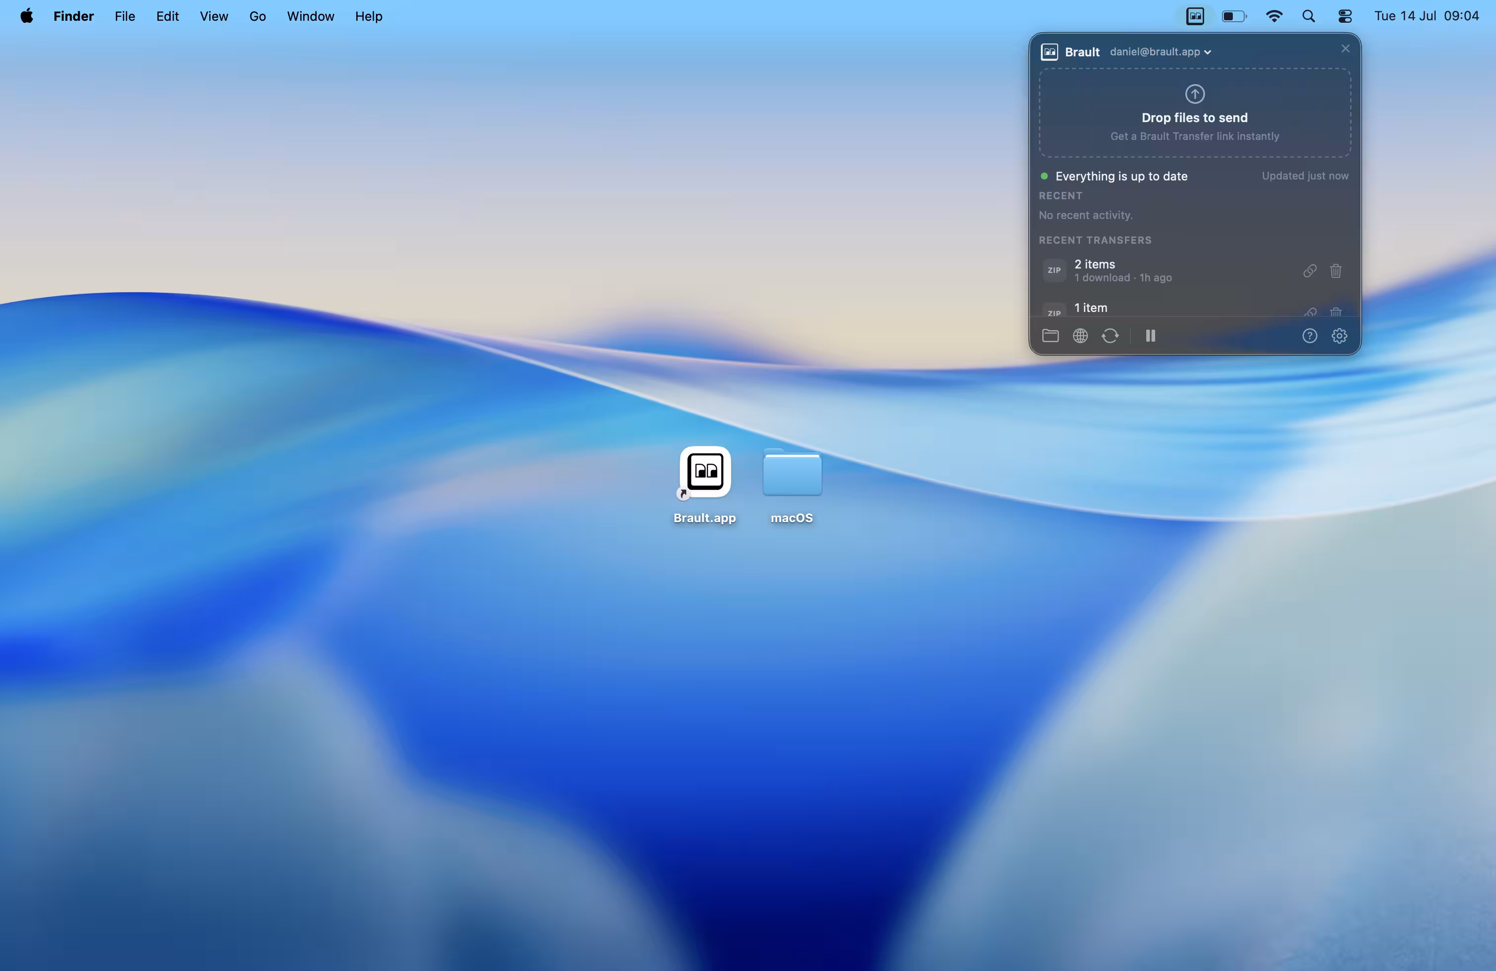Open Spotlight search
Image resolution: width=1496 pixels, height=971 pixels.
coord(1309,16)
